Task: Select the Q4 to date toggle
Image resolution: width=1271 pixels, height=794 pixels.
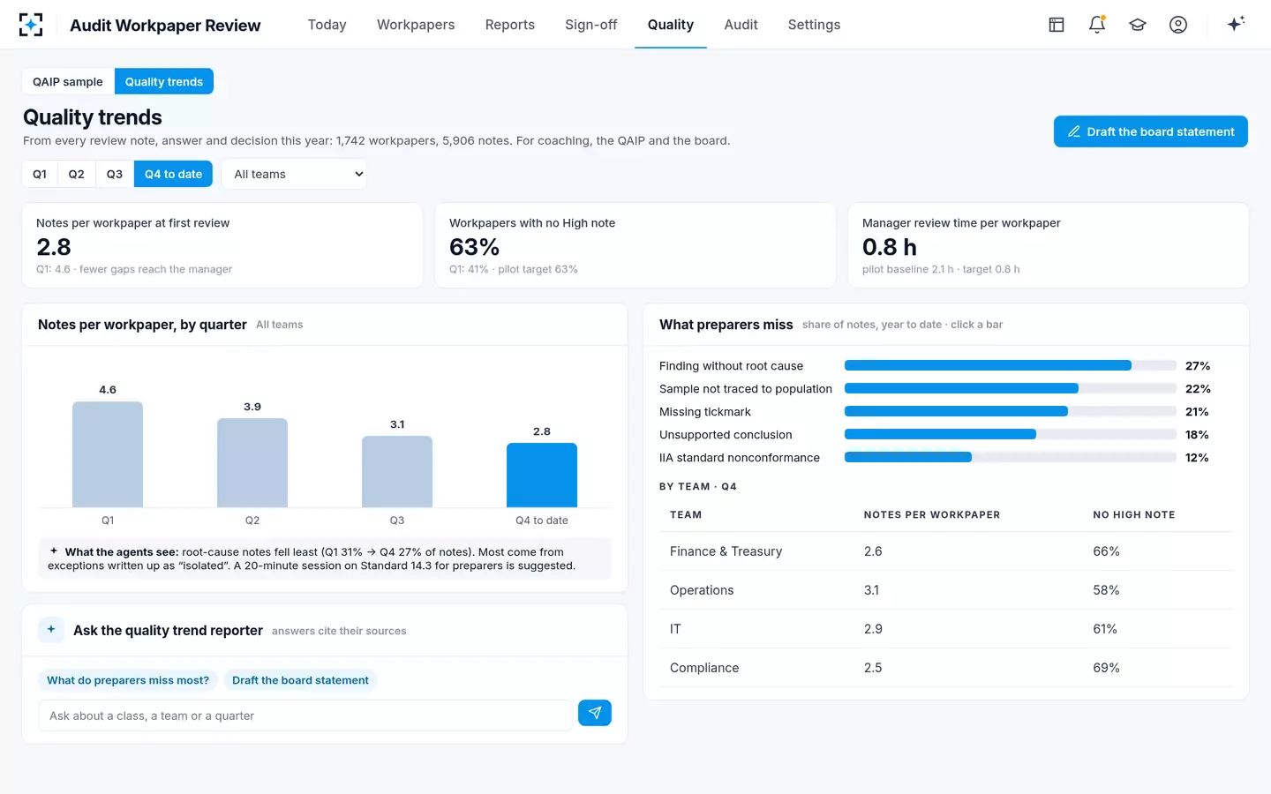Action: 174,174
